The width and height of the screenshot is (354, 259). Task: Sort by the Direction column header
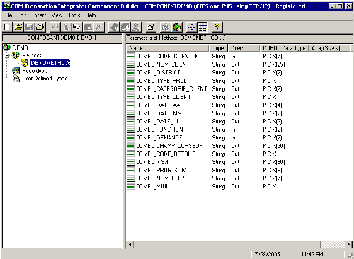coord(244,48)
